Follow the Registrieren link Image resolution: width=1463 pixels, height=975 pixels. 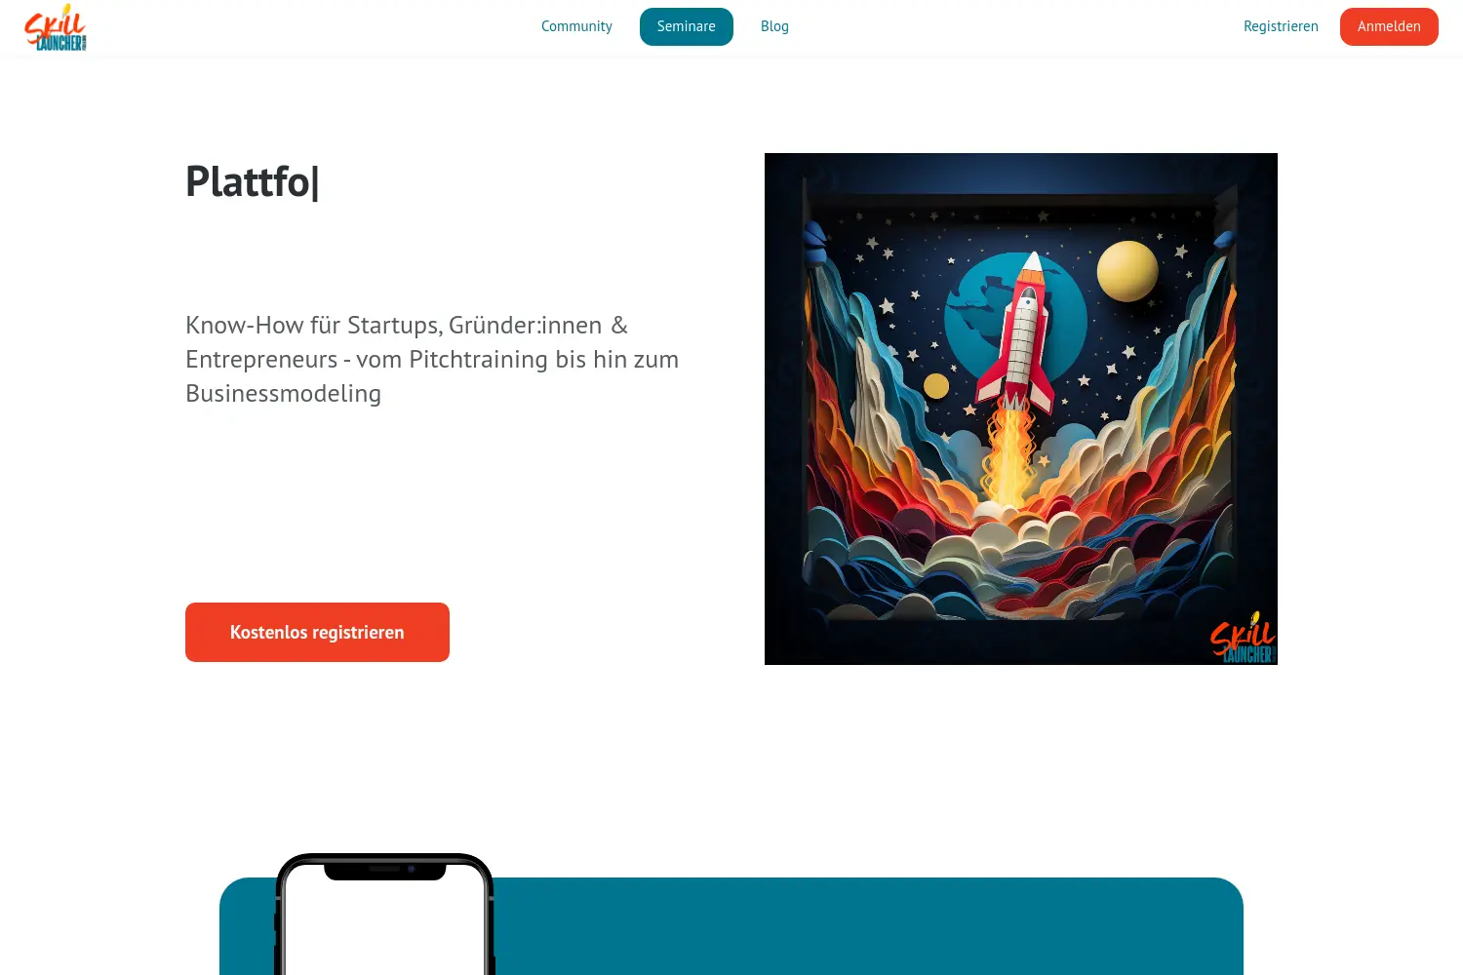(x=1281, y=26)
